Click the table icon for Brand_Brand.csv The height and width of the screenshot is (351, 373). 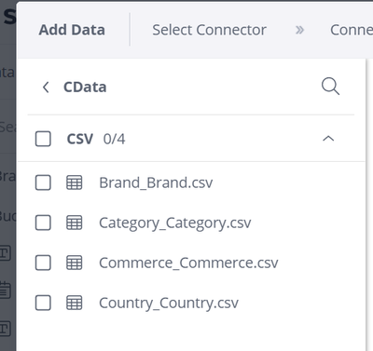coord(75,182)
